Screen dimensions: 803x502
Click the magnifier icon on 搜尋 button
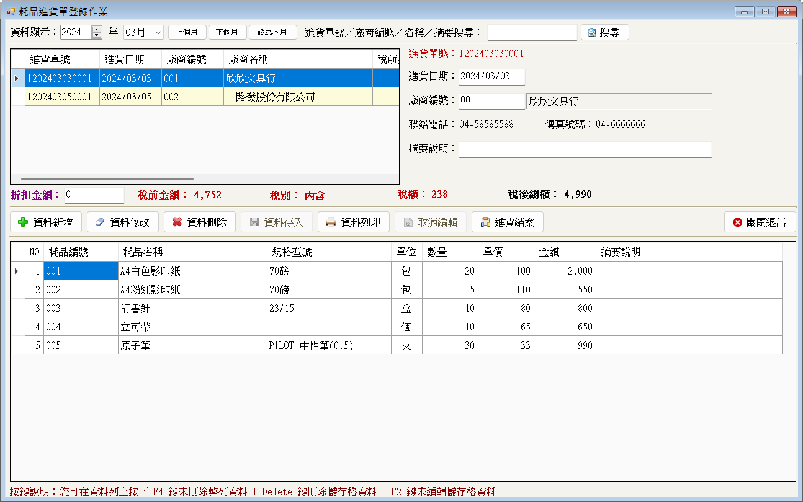(592, 32)
